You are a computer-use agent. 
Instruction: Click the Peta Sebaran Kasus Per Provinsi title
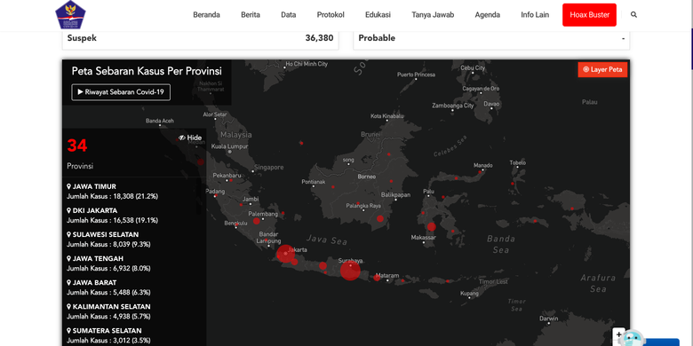coord(147,71)
